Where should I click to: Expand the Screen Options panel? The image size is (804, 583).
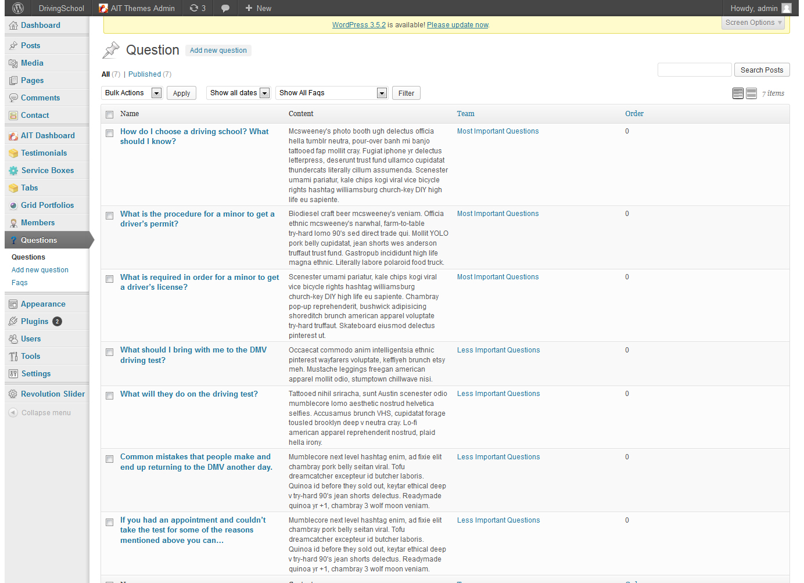(753, 23)
